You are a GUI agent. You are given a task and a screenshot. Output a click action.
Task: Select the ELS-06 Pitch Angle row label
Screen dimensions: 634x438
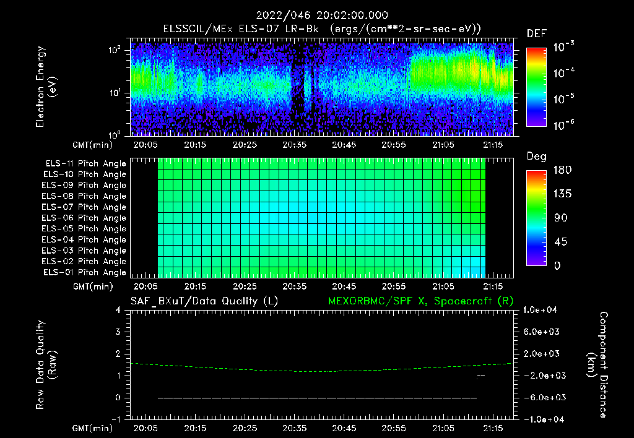(84, 218)
